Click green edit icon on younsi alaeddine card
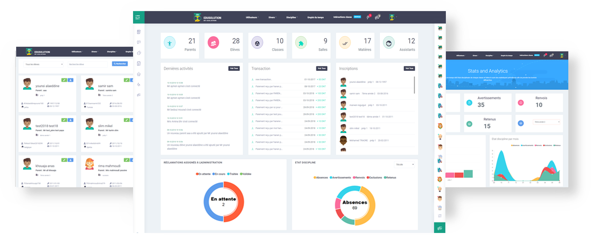Image resolution: width=591 pixels, height=235 pixels. pyautogui.click(x=64, y=79)
